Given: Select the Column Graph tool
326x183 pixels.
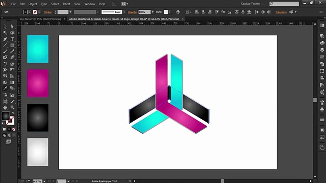Looking at the screenshot, I should click(12, 95).
